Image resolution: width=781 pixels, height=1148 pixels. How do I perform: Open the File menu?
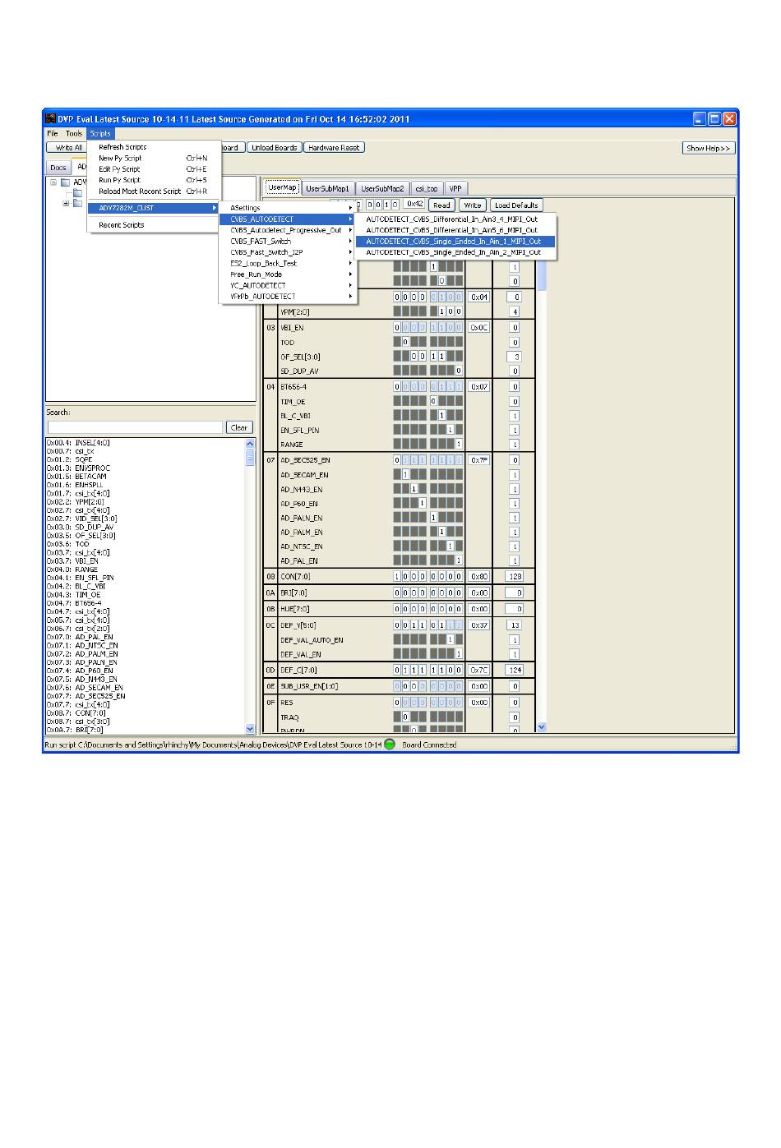tap(53, 133)
